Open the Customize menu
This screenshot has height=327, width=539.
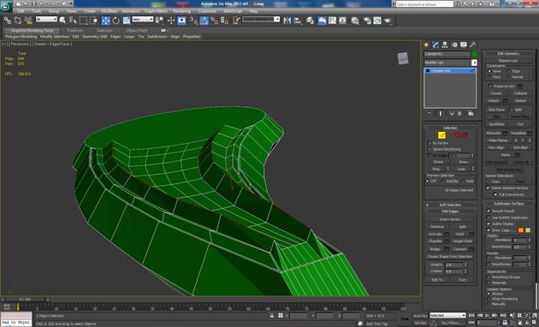click(x=207, y=11)
